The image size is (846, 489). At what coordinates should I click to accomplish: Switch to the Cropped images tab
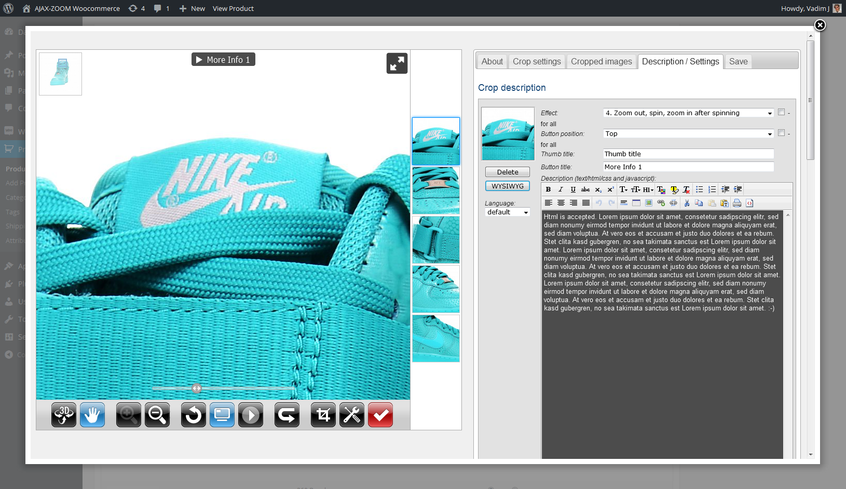(602, 61)
